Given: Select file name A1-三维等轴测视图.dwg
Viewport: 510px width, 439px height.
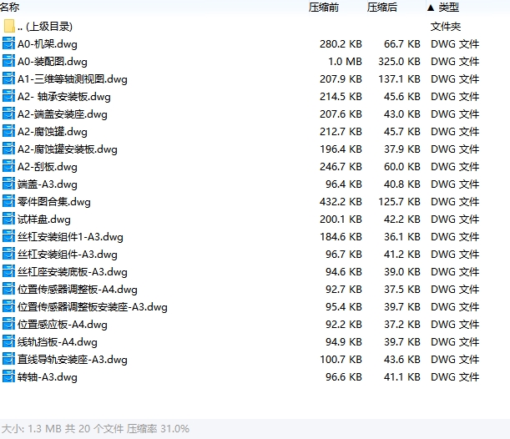Looking at the screenshot, I should (73, 79).
